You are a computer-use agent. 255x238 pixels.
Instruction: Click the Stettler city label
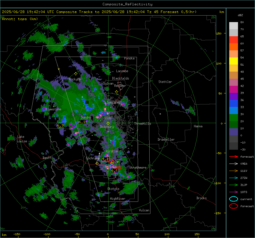coord(165,82)
